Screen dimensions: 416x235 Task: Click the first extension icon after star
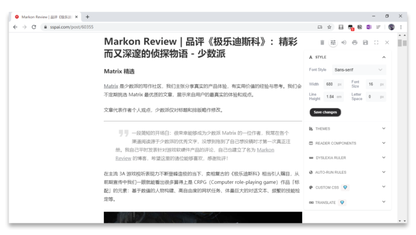coord(341,27)
